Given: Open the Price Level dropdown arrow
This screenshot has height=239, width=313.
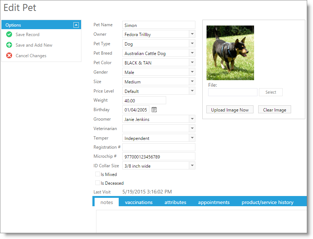Looking at the screenshot, I should coord(192,91).
